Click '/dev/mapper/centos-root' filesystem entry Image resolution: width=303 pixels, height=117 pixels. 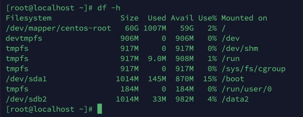pos(59,28)
